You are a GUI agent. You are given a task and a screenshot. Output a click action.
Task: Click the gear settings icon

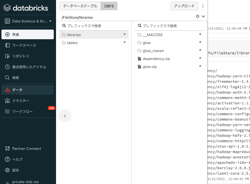7,170
